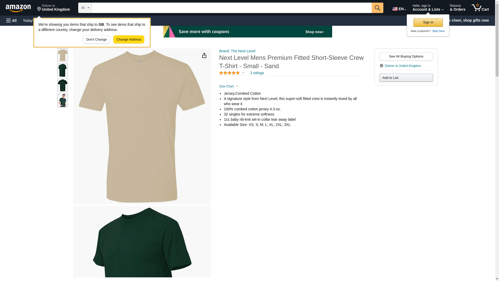Focus the Amazon search input field
The image size is (499, 281).
(232, 8)
